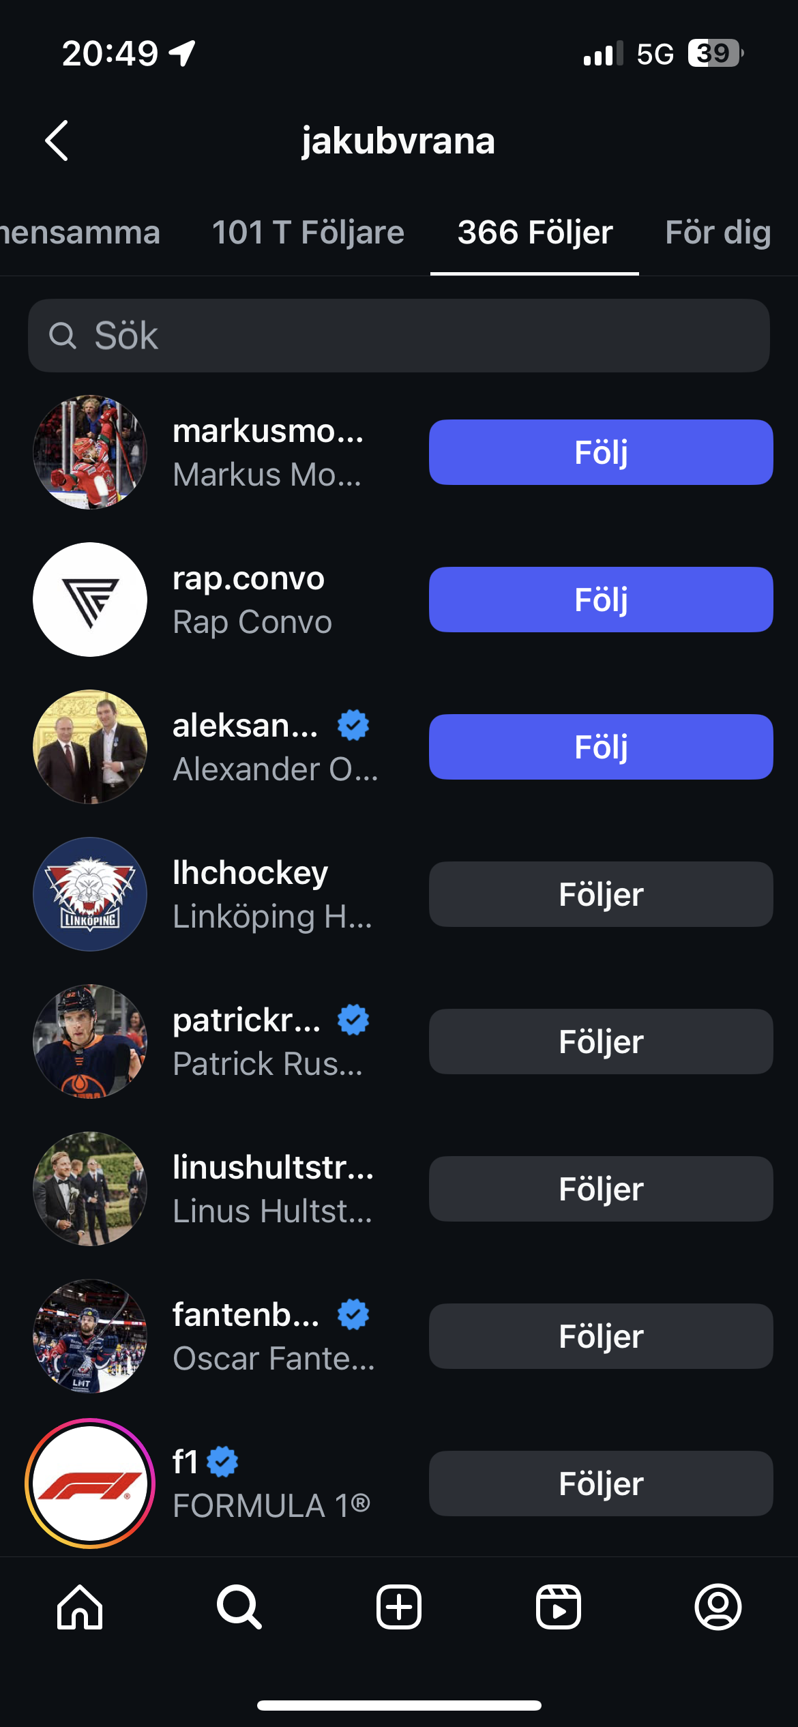Follow the aleksan... account with Följ
This screenshot has height=1727, width=798.
click(600, 747)
